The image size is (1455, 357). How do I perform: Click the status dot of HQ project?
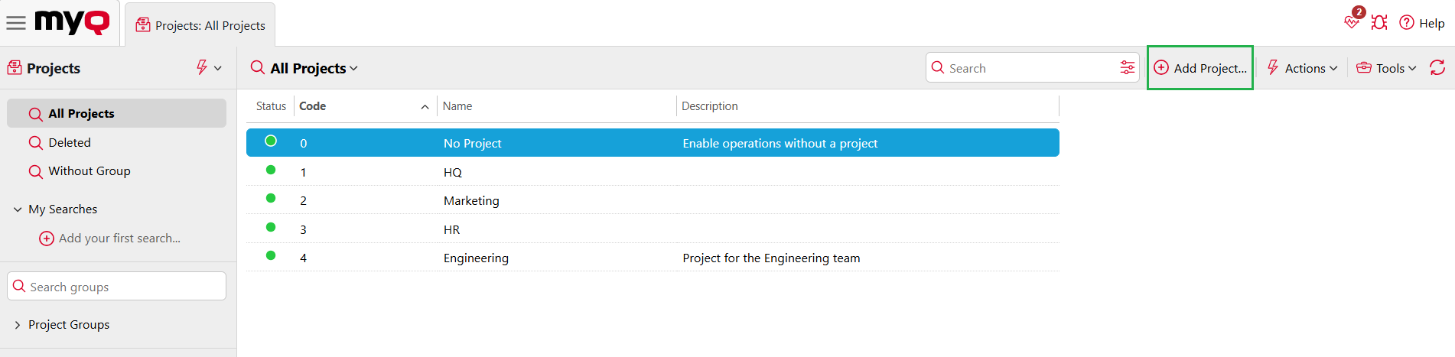pyautogui.click(x=271, y=170)
